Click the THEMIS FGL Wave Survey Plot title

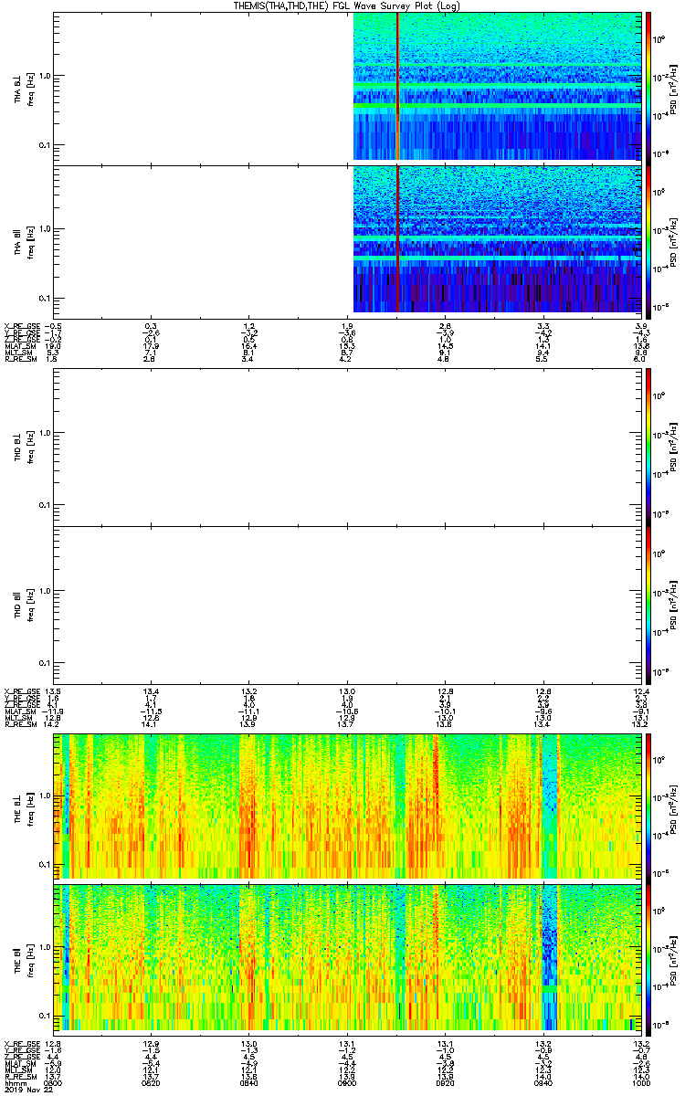347,5
